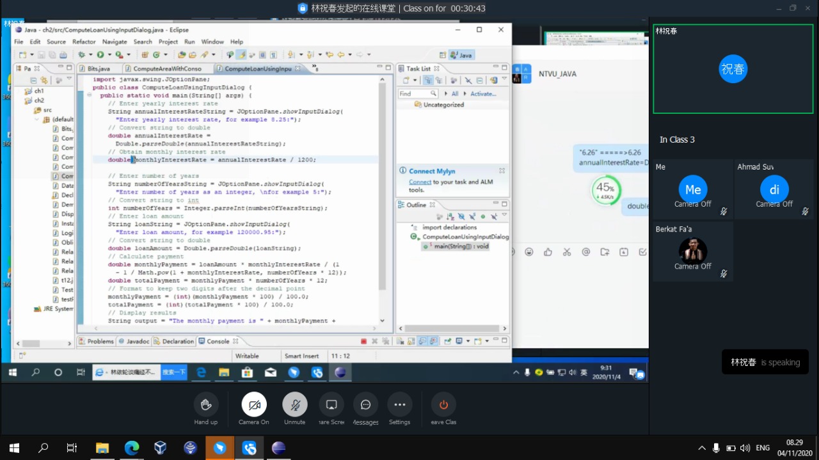The width and height of the screenshot is (819, 460).
Task: Switch to the Console tab
Action: pyautogui.click(x=218, y=342)
